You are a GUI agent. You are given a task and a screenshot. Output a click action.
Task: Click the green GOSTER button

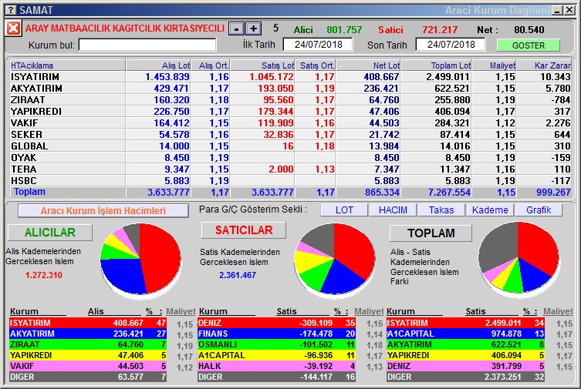click(528, 45)
